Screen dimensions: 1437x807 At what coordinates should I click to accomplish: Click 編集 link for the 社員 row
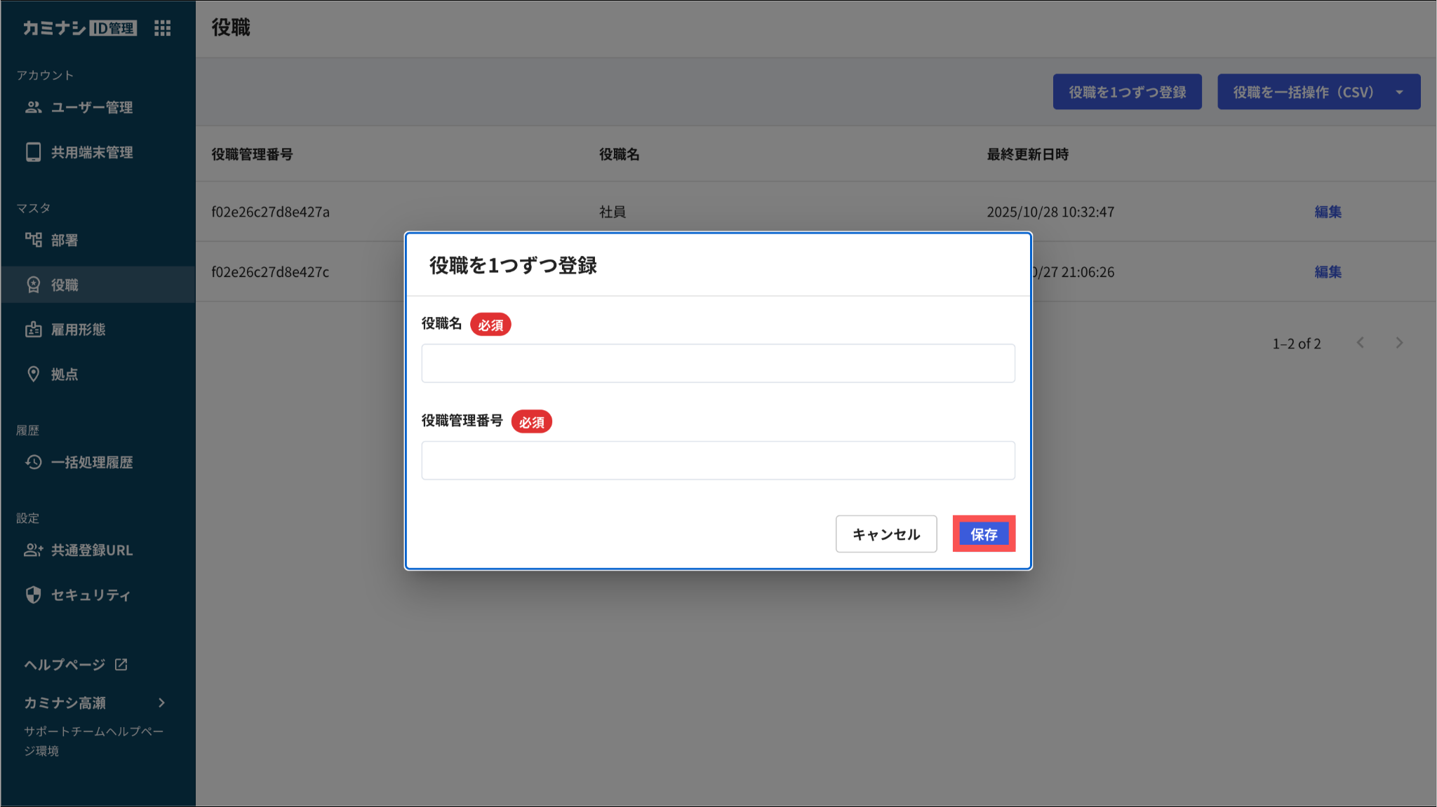pos(1328,212)
